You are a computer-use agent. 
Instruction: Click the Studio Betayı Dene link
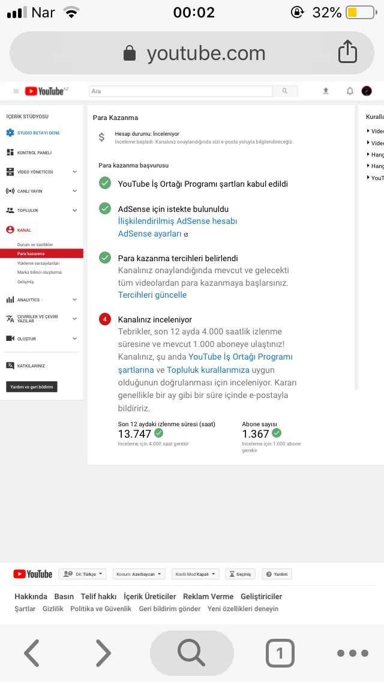click(38, 133)
